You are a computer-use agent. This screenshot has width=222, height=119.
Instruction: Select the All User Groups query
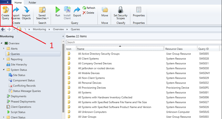point(87,117)
